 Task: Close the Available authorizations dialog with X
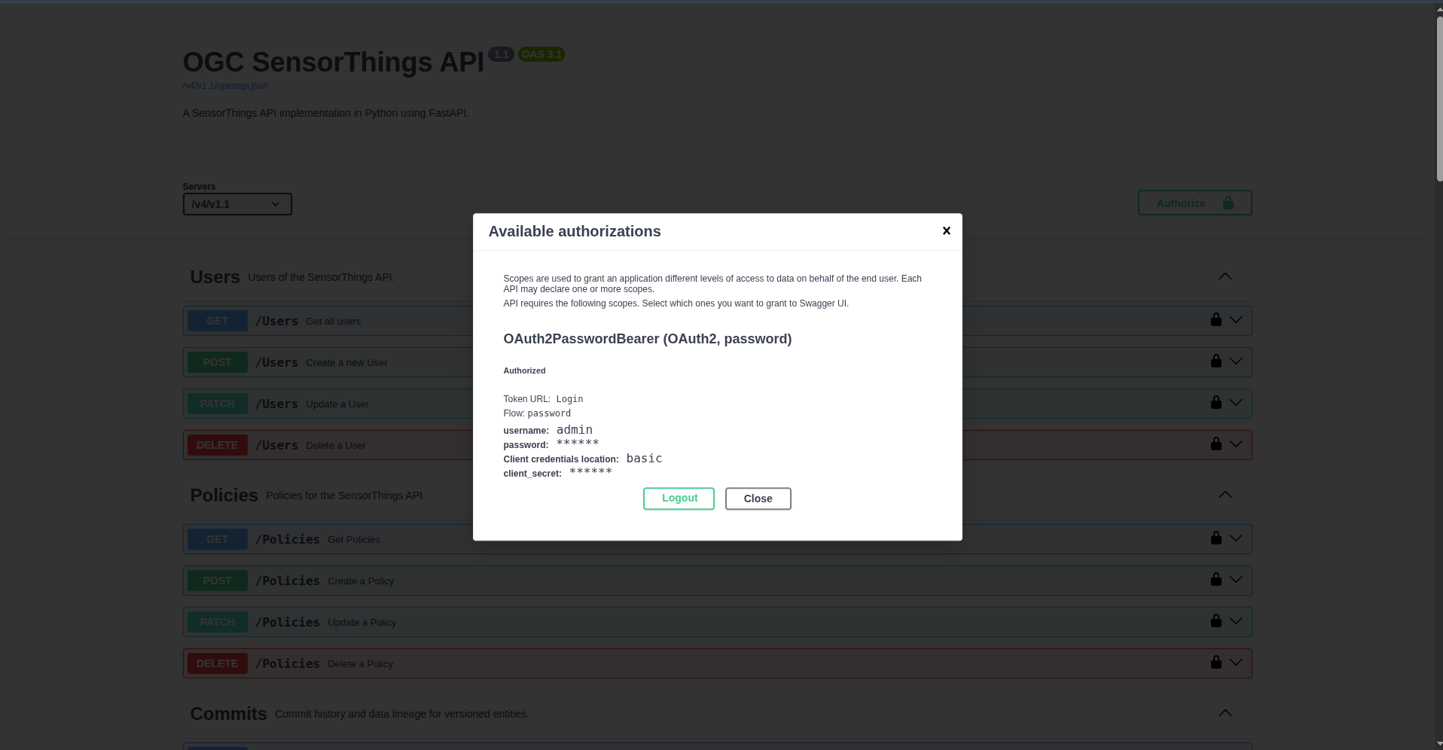coord(947,230)
